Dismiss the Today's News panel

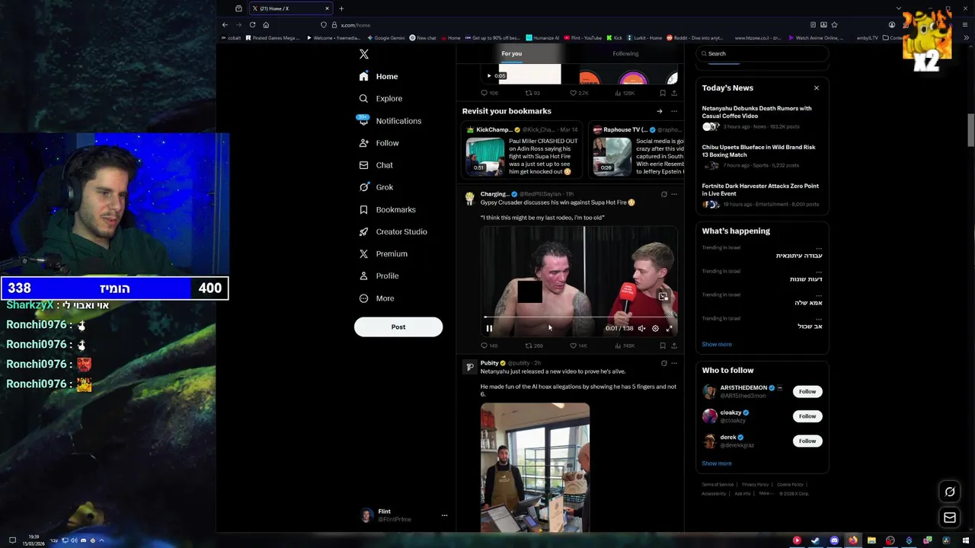[816, 88]
